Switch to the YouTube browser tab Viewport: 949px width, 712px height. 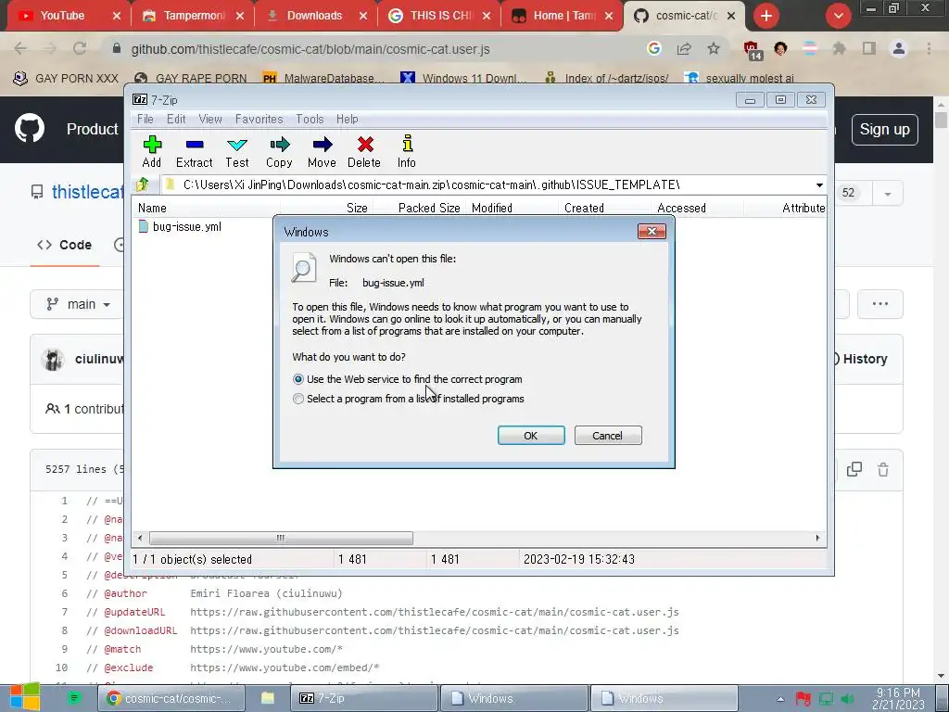(x=62, y=16)
